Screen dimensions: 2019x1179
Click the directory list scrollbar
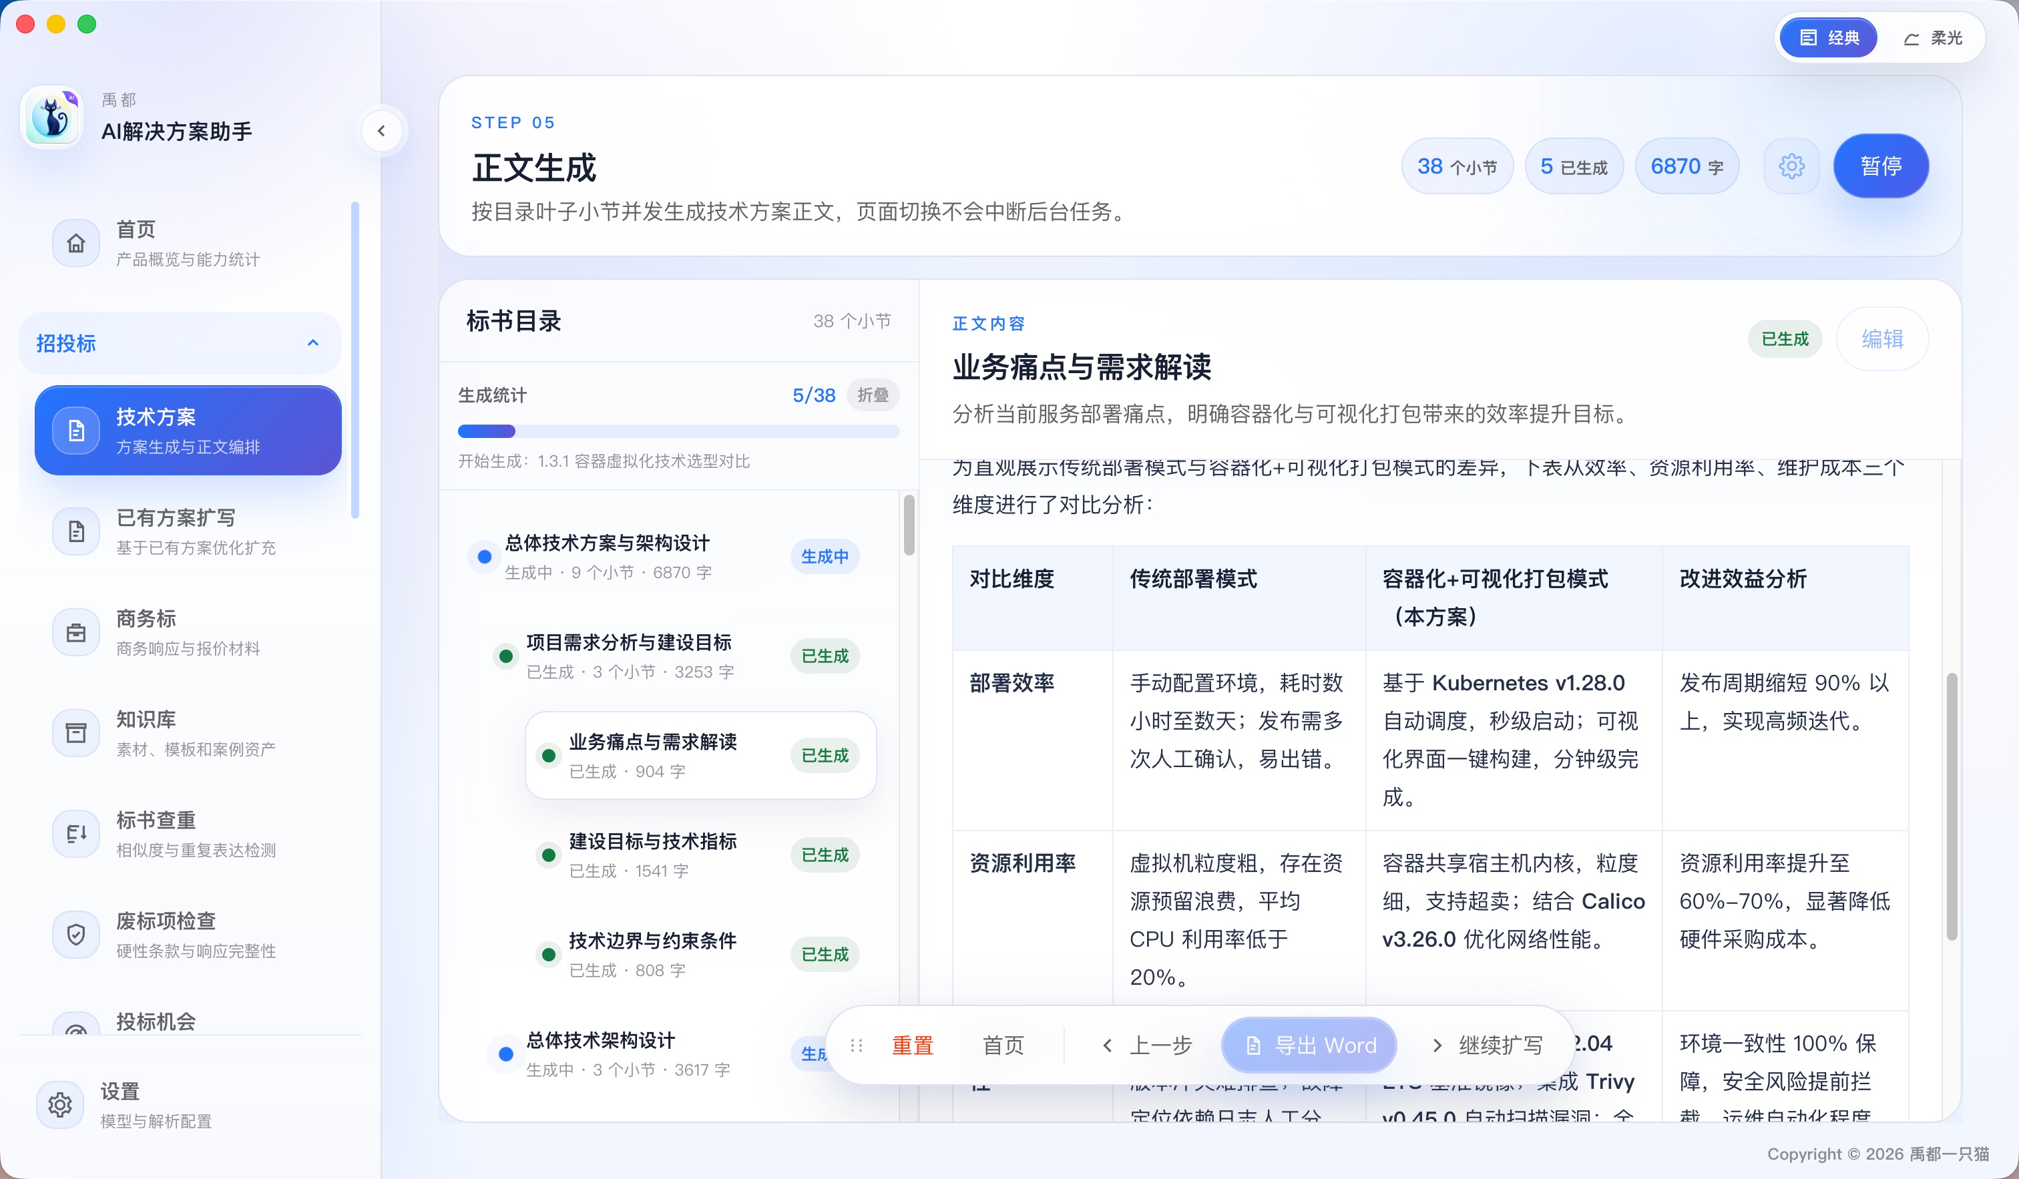tap(909, 525)
